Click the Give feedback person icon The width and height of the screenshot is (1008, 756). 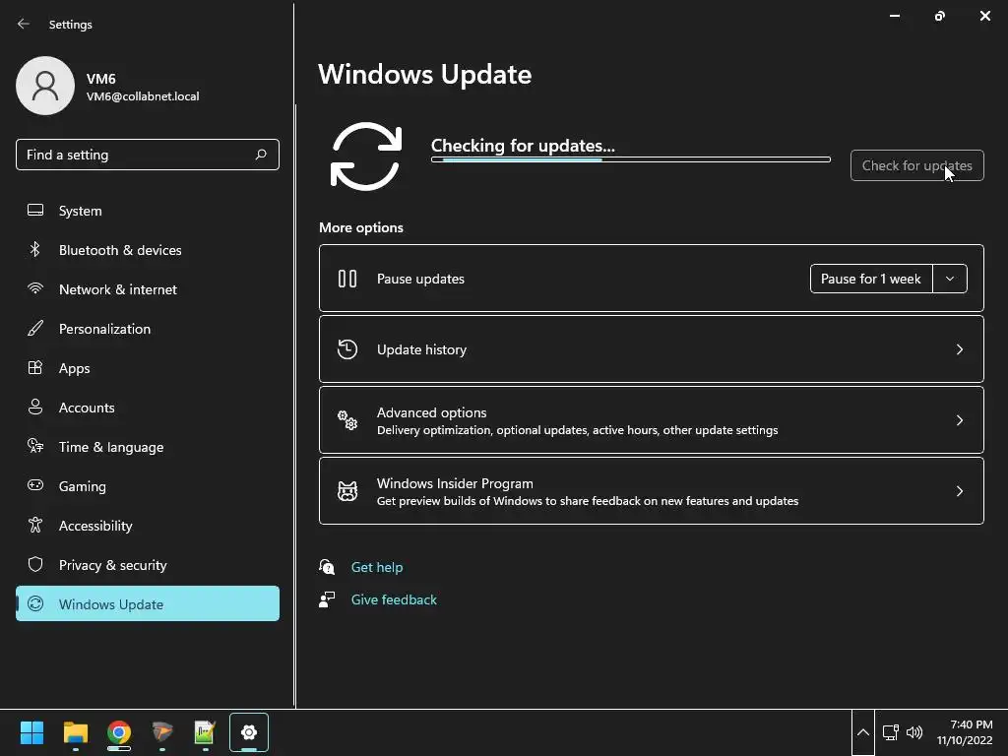[x=327, y=599]
